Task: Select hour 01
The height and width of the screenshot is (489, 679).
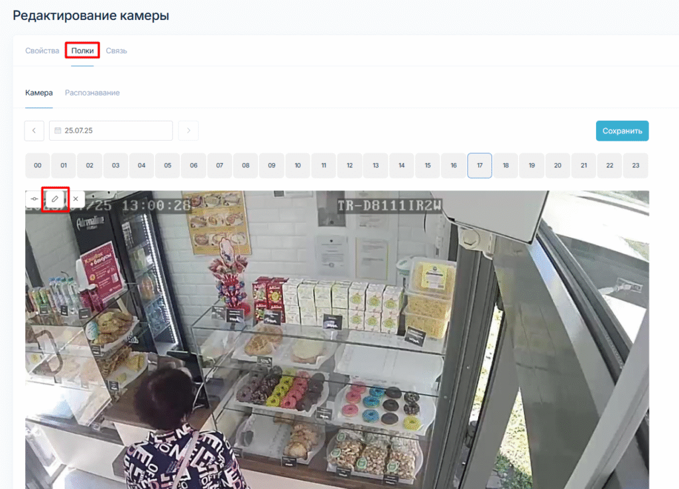Action: pyautogui.click(x=64, y=165)
